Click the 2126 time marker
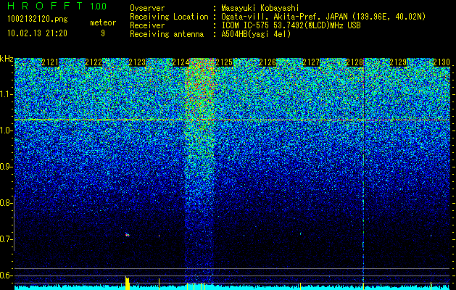 [268, 62]
